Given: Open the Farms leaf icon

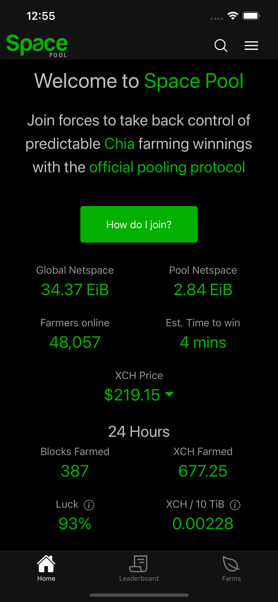Looking at the screenshot, I should [231, 563].
